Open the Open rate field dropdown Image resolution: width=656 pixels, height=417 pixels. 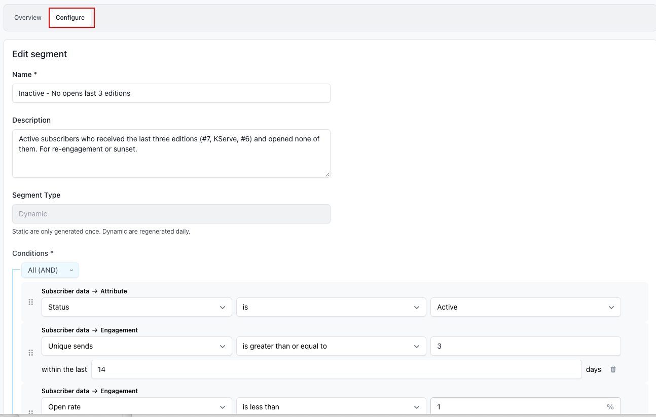pyautogui.click(x=137, y=407)
